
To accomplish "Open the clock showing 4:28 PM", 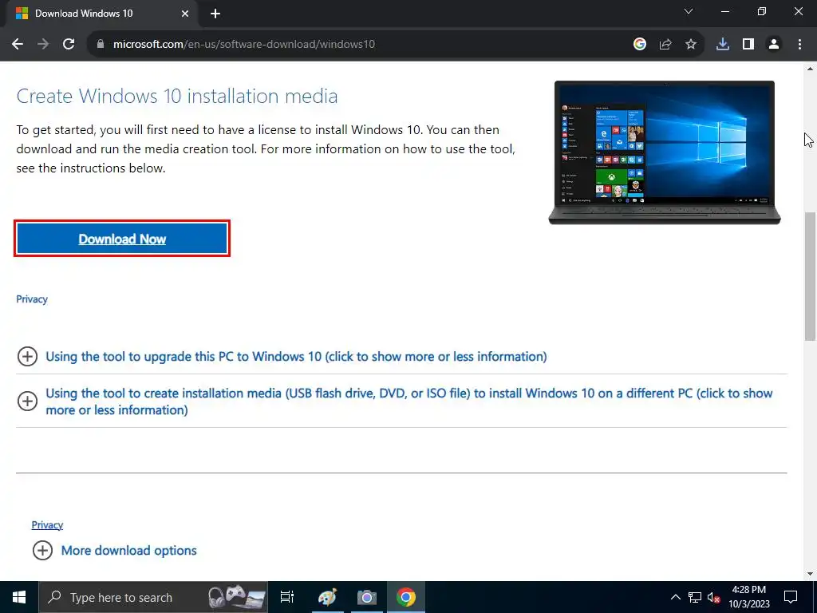I will pyautogui.click(x=748, y=597).
